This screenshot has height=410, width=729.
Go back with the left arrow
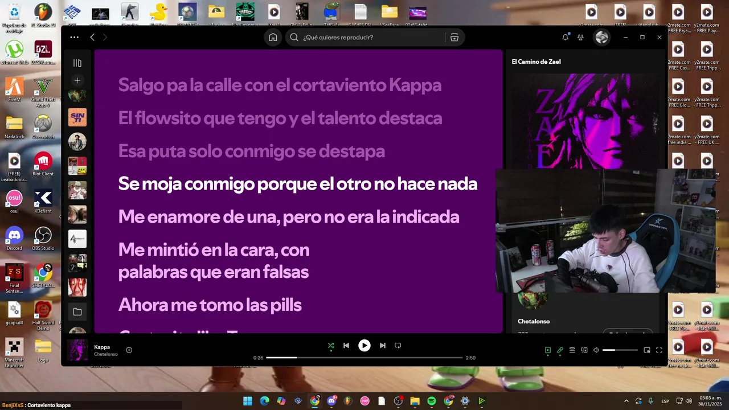coord(92,37)
